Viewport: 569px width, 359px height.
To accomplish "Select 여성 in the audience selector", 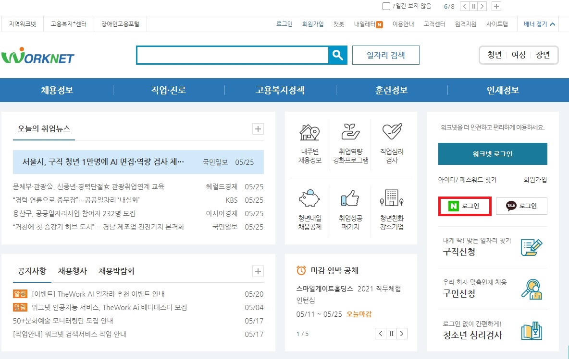I will click(519, 55).
